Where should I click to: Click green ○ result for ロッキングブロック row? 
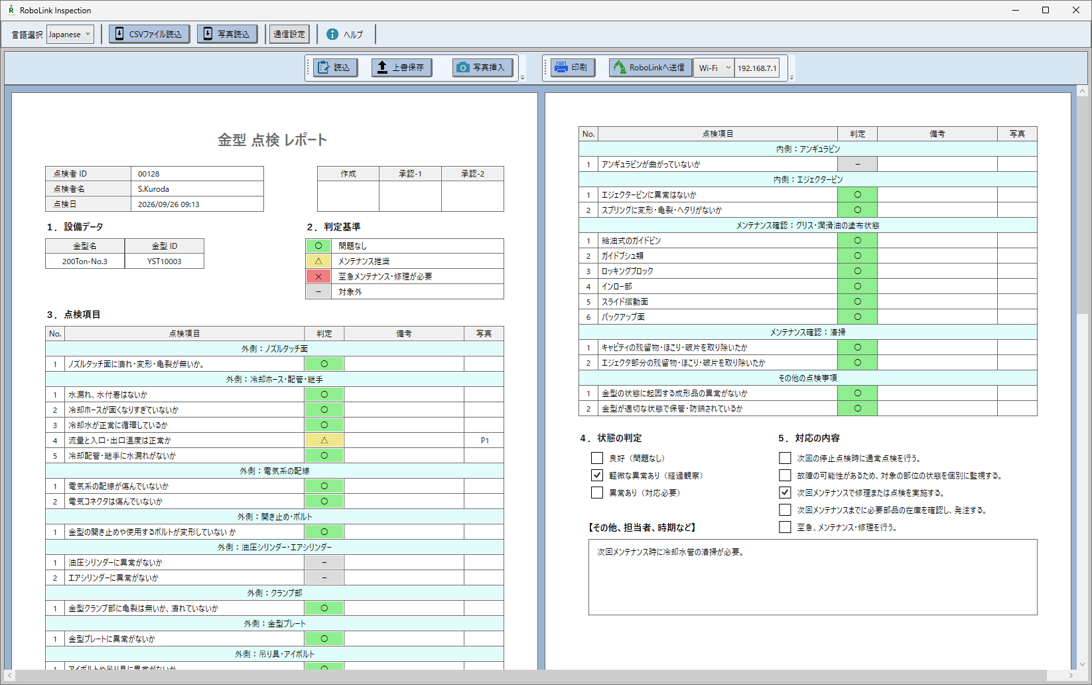(x=858, y=271)
